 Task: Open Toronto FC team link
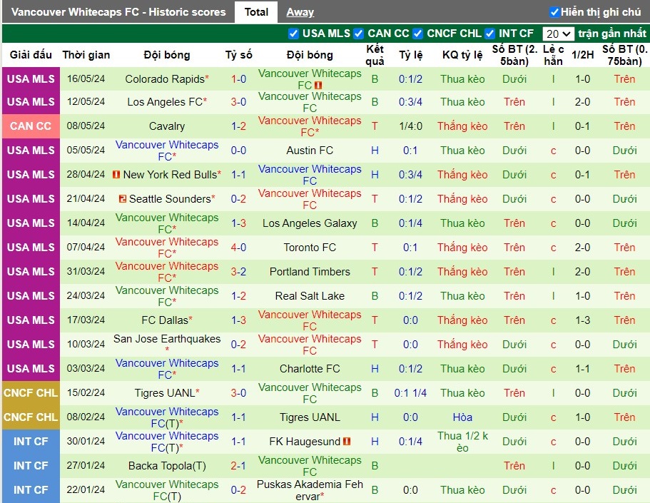click(310, 248)
